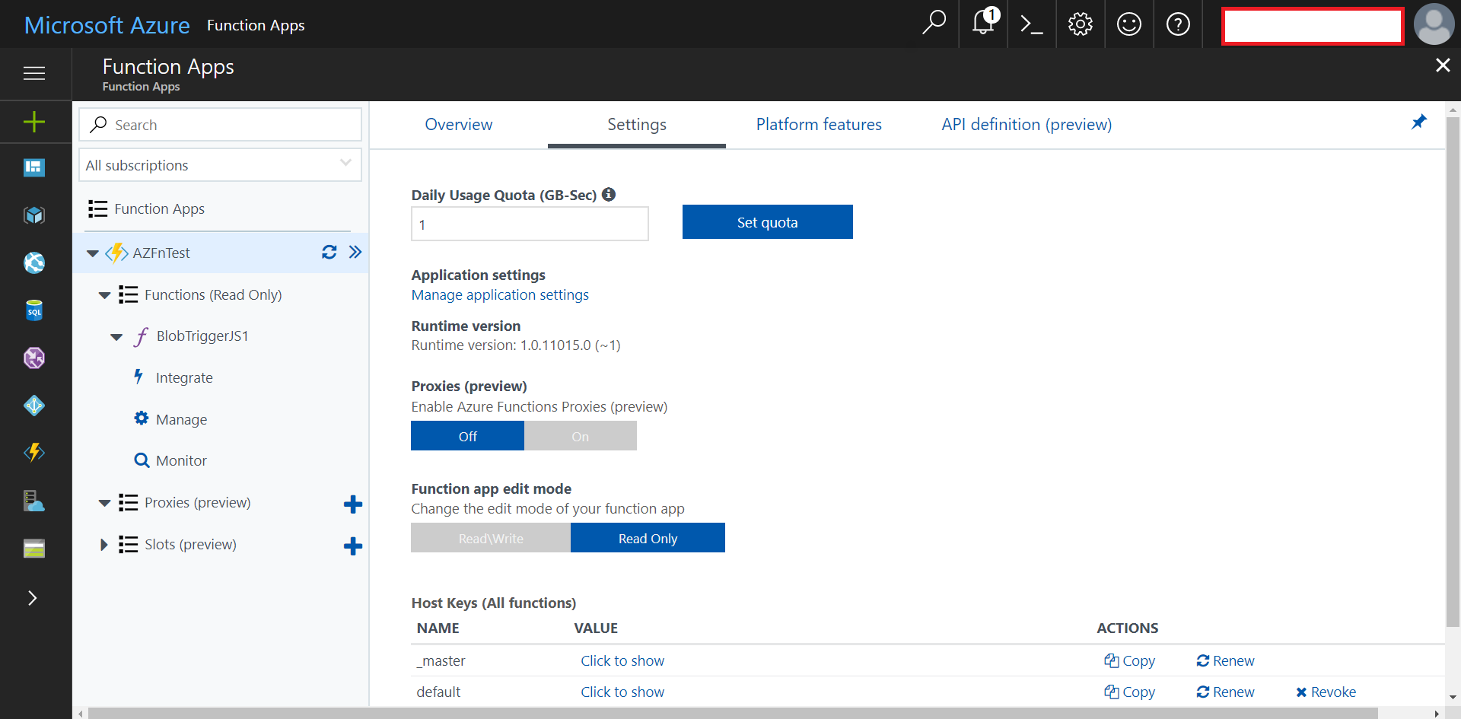Collapse the AZFnTest tree node
This screenshot has height=719, width=1461.
pos(93,253)
